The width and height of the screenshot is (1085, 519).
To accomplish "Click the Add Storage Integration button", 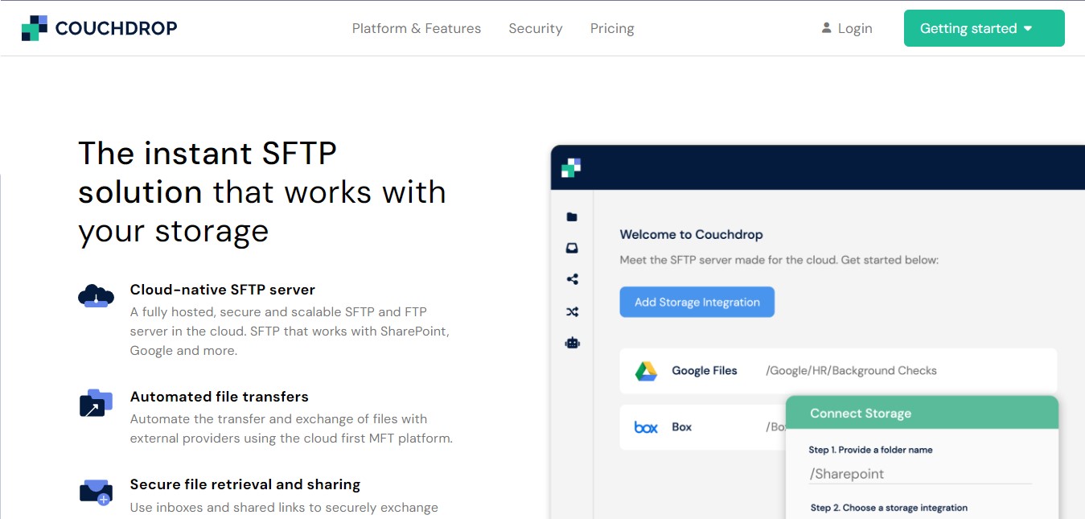I will (697, 303).
